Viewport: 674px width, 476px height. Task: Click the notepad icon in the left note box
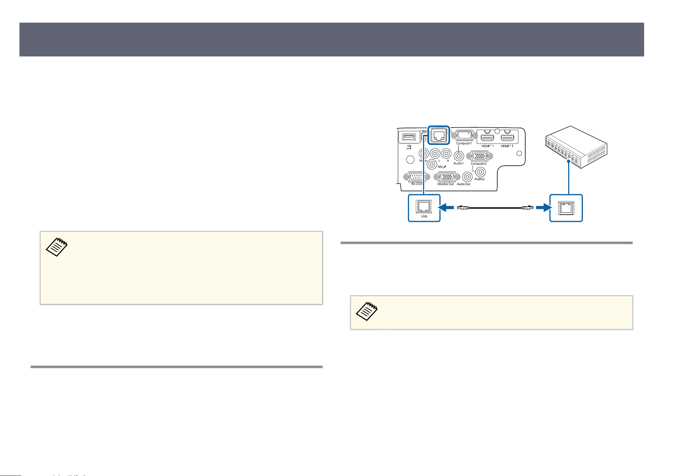pyautogui.click(x=57, y=247)
